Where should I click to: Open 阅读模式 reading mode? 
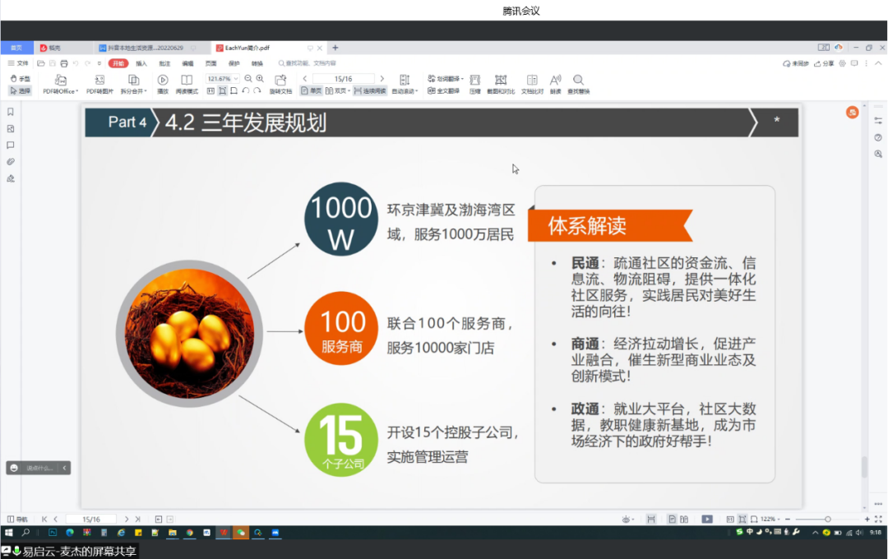pos(187,81)
